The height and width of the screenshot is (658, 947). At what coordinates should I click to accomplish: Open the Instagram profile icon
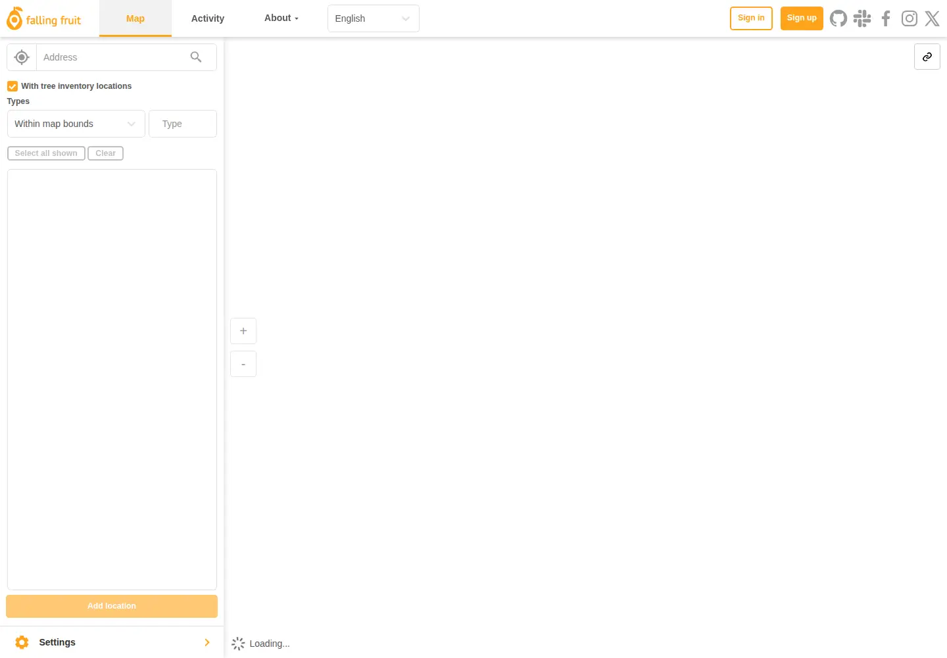(910, 18)
